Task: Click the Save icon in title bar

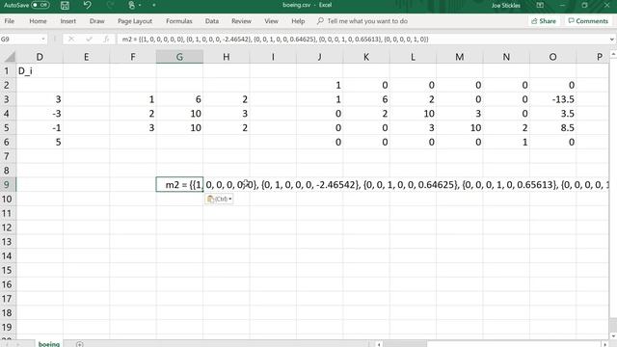Action: click(65, 5)
